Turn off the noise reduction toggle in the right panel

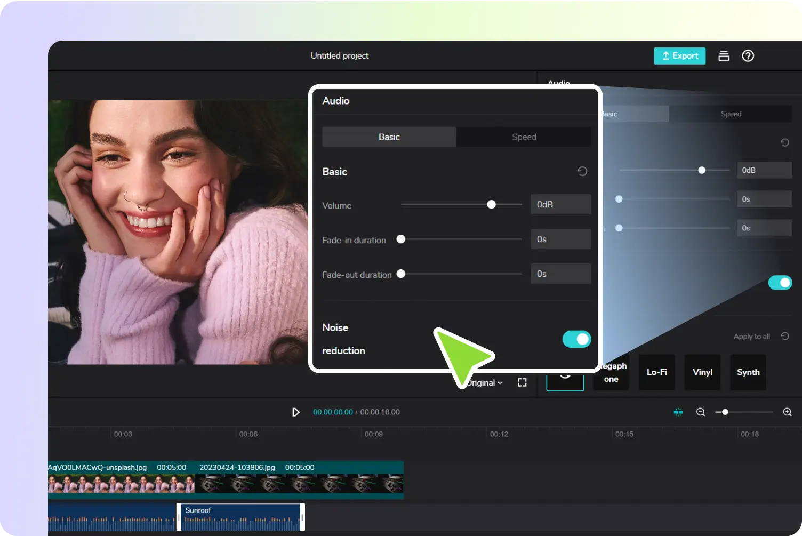click(780, 283)
